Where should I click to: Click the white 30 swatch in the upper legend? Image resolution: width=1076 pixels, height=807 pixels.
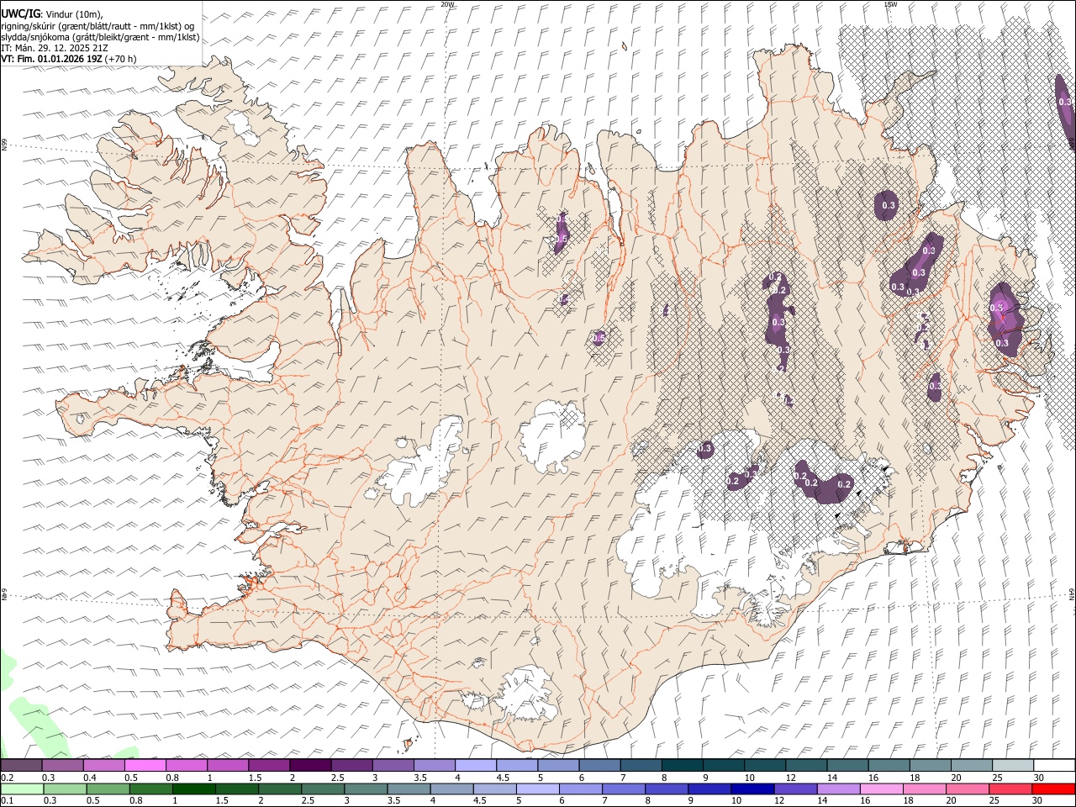pyautogui.click(x=1053, y=765)
